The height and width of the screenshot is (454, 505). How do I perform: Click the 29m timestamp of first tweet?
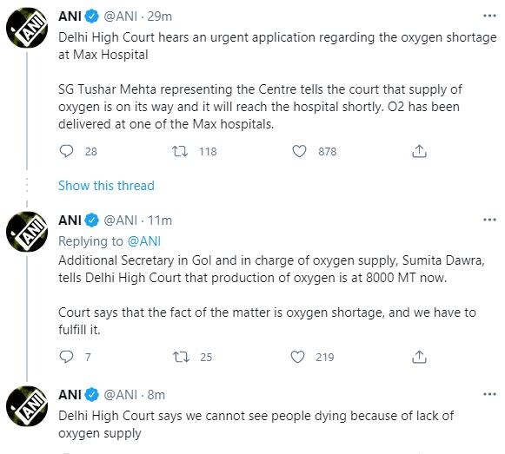(x=160, y=16)
